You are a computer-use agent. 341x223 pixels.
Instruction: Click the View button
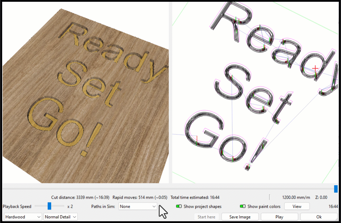[297, 206]
